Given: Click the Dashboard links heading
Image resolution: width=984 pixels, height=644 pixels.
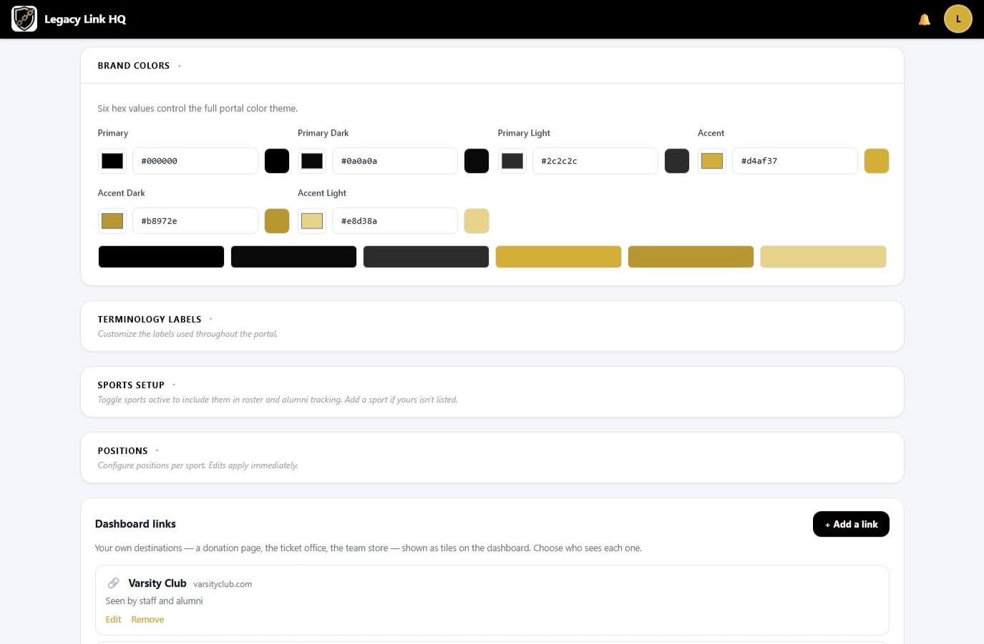Looking at the screenshot, I should tap(135, 524).
